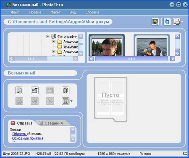Screen dimensions: 189x158
Task: Click right arrow of folder tree horizontal scrollbar
Action: coord(76,59)
